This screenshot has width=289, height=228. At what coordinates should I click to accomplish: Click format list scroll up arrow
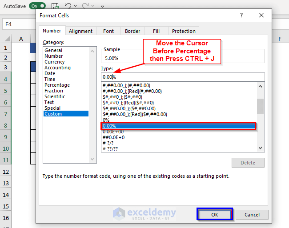[x=260, y=86]
